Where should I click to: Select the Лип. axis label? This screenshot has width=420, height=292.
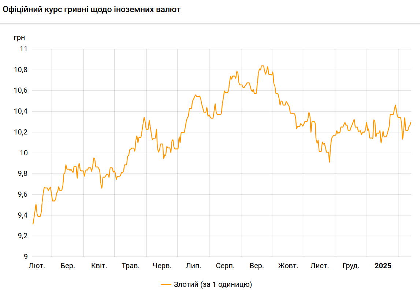(x=193, y=266)
